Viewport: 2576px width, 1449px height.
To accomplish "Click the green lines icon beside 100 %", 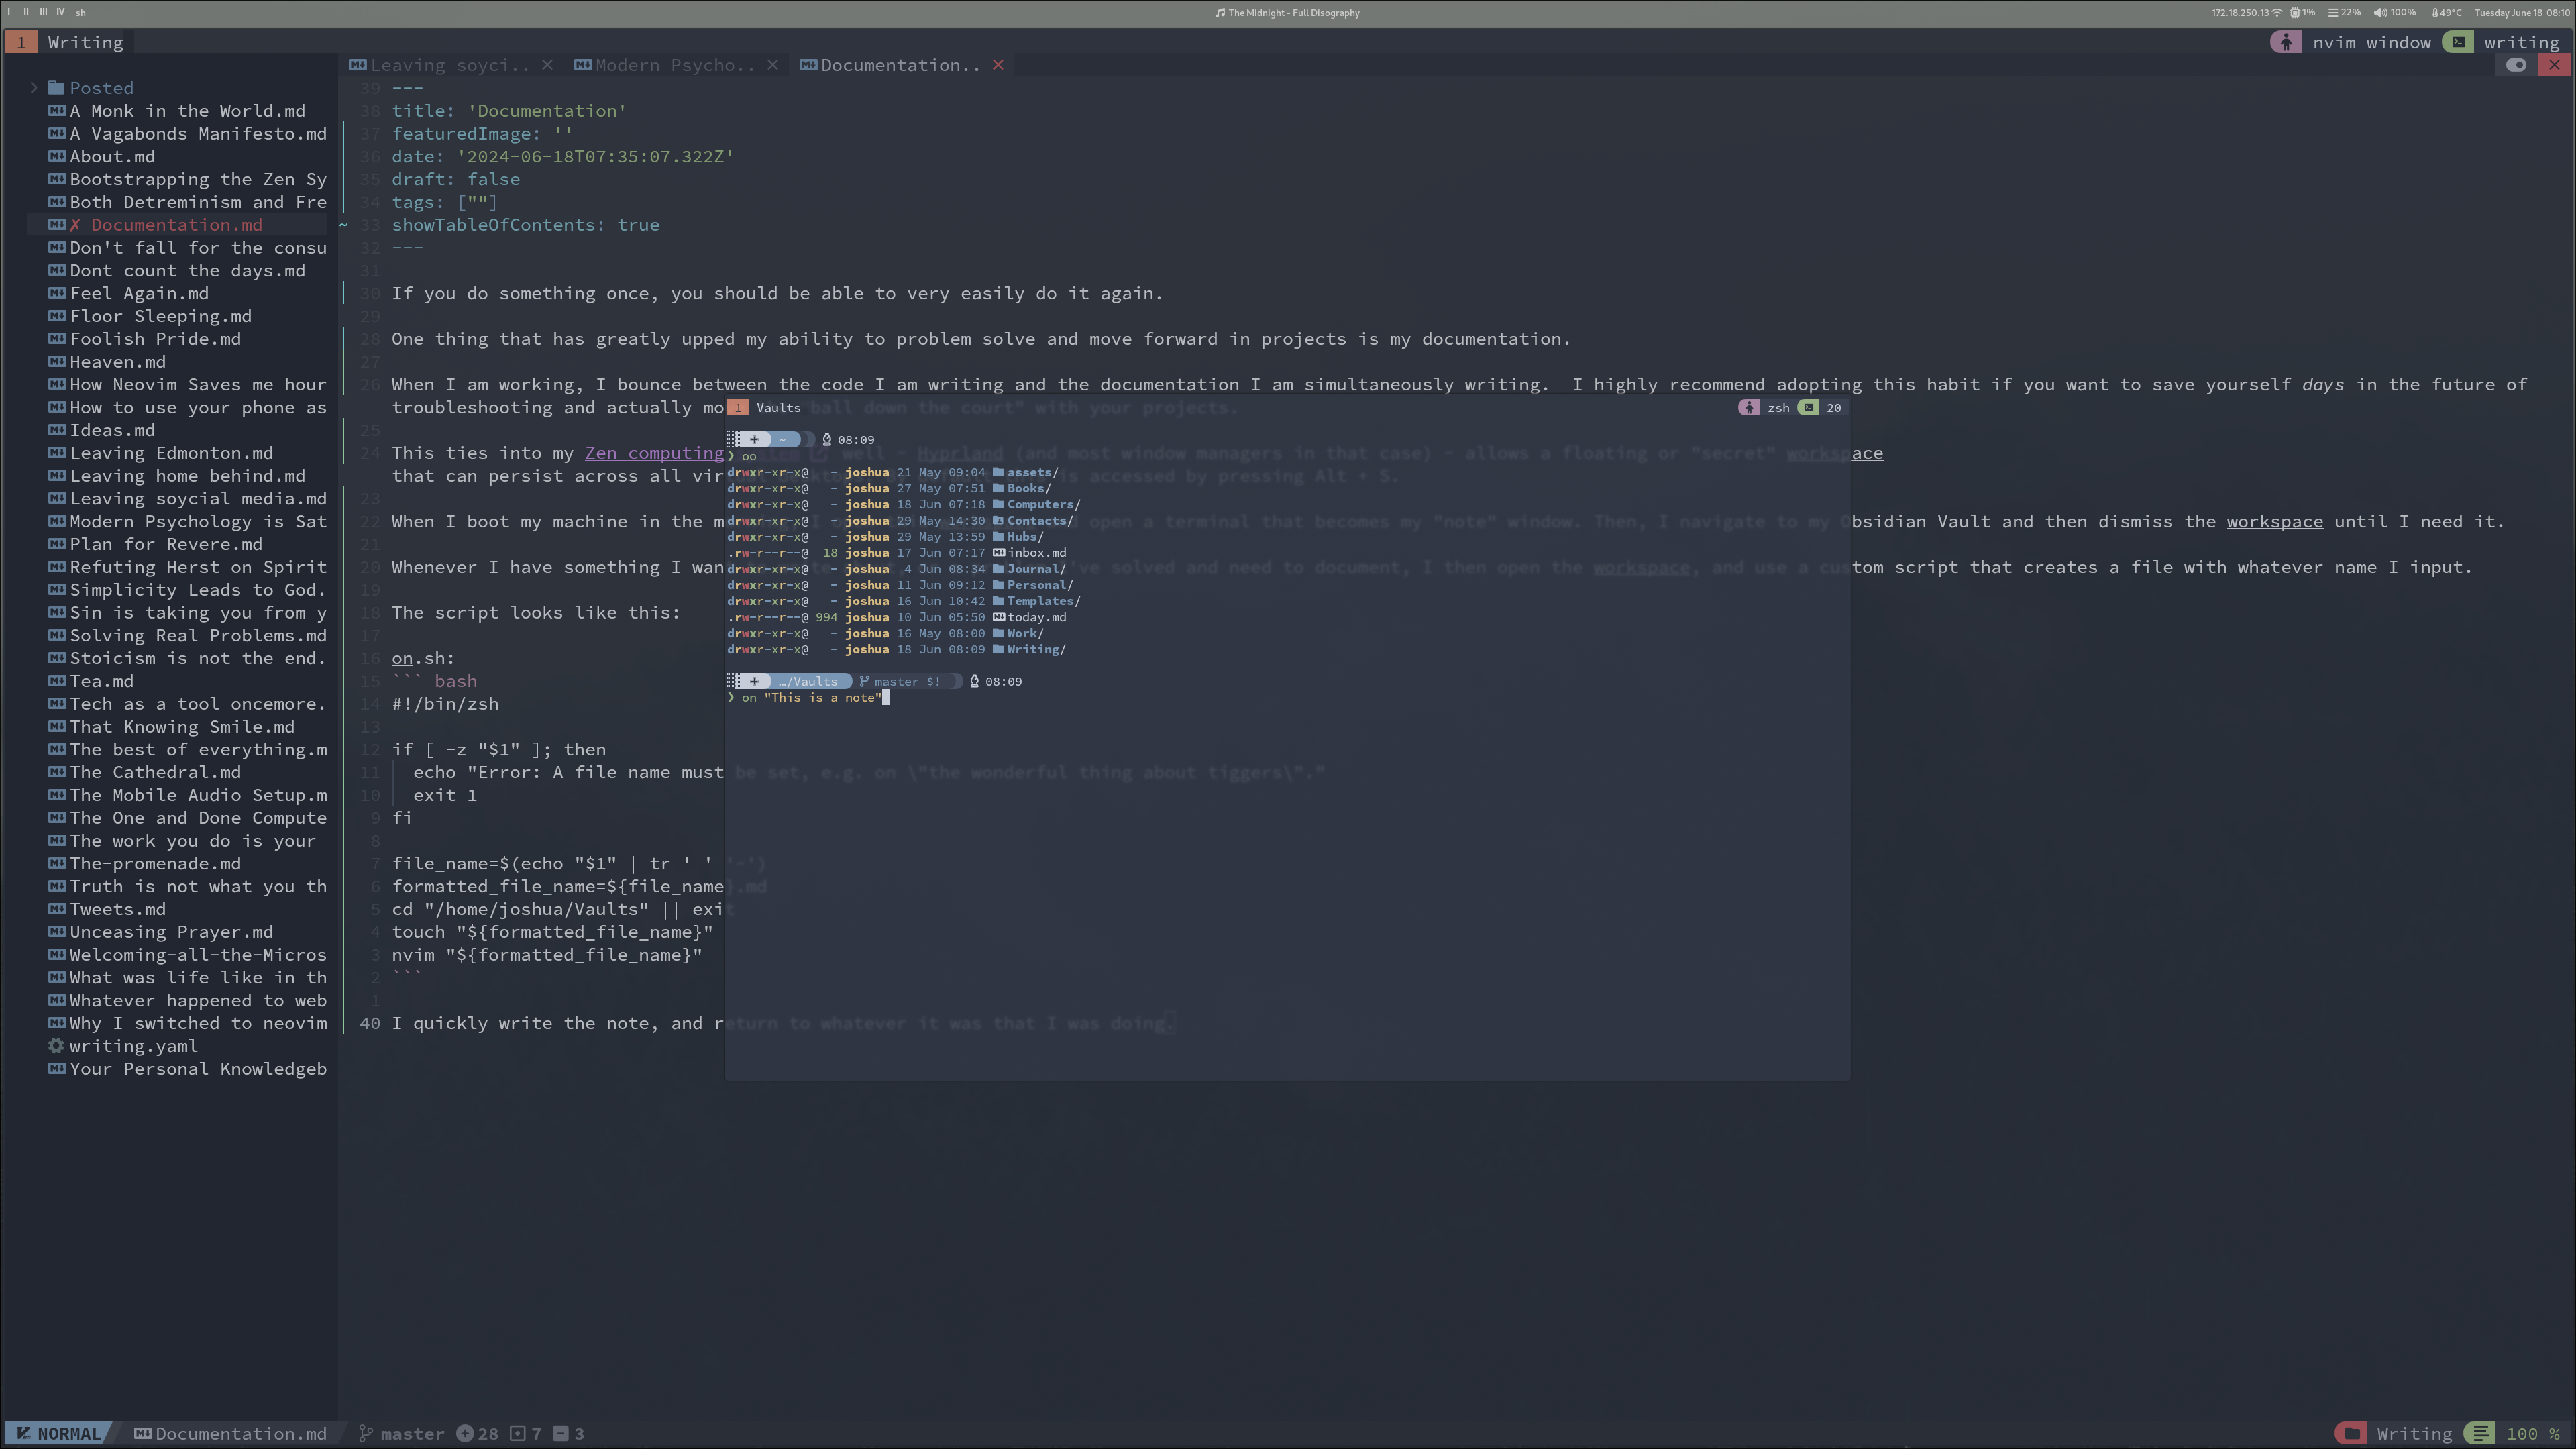I will click(x=2480, y=1434).
